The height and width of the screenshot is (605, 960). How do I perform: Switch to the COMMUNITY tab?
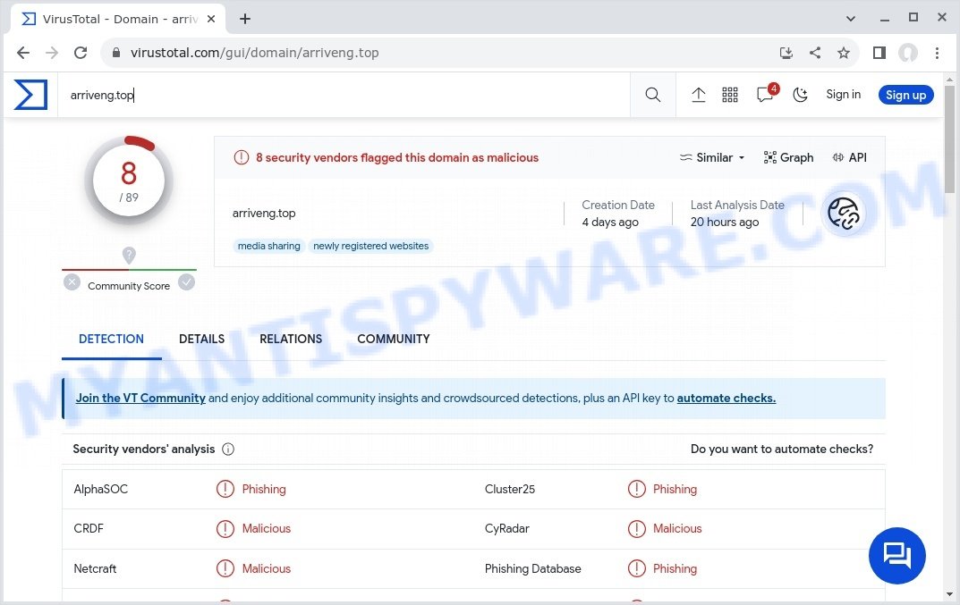tap(394, 339)
